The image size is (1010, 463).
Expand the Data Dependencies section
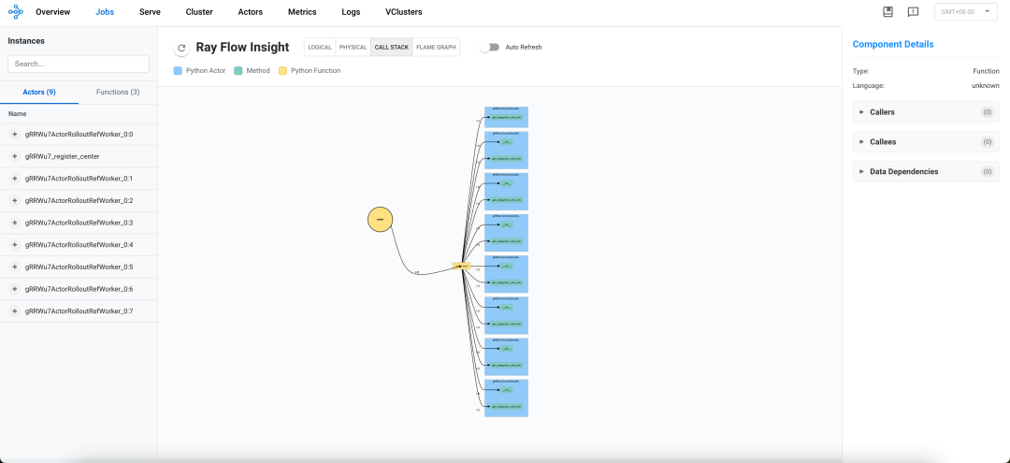[926, 172]
